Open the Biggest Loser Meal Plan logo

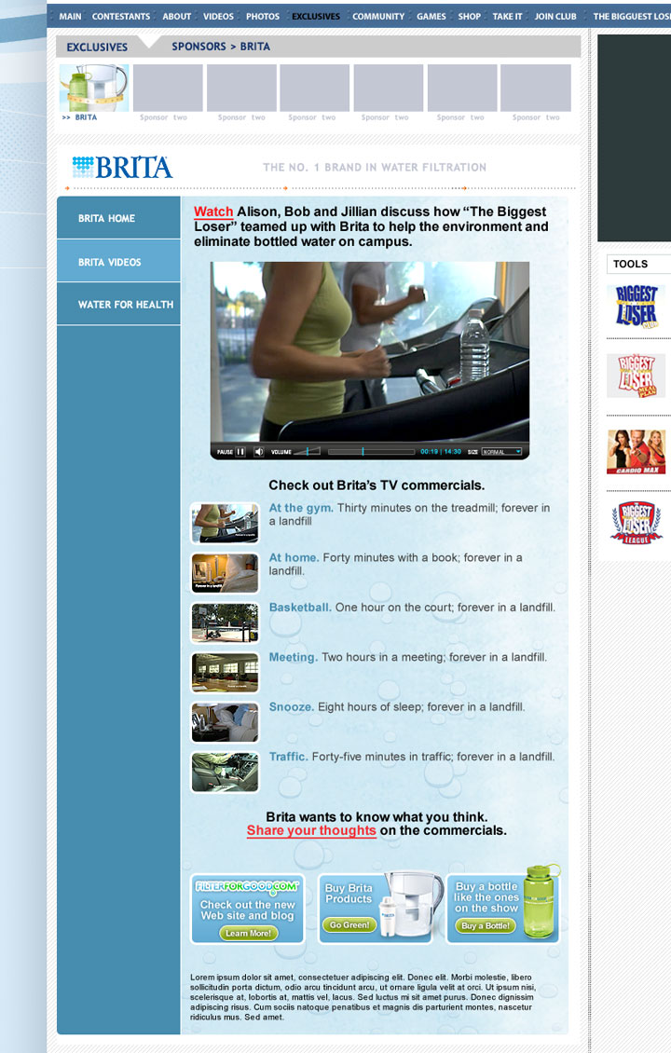(637, 375)
